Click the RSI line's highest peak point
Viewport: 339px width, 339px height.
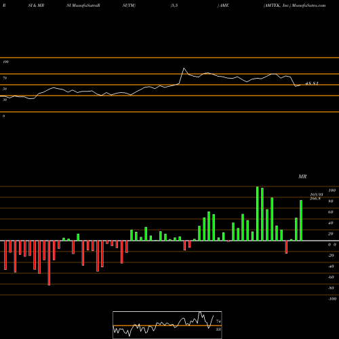pyautogui.click(x=184, y=68)
